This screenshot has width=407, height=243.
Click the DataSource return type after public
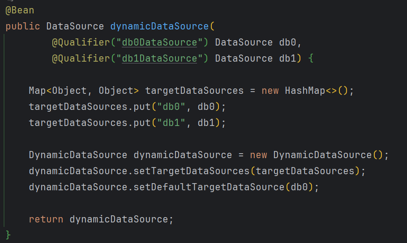(75, 26)
